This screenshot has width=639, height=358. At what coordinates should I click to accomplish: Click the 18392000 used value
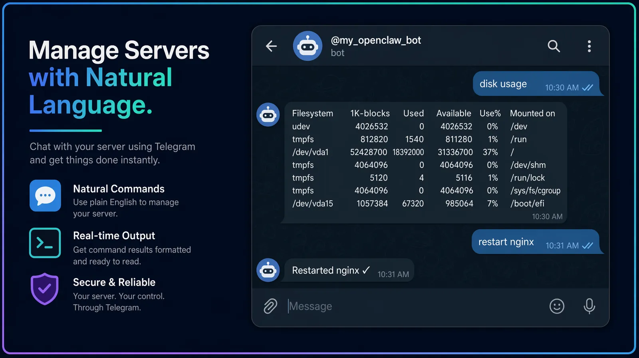pyautogui.click(x=408, y=152)
